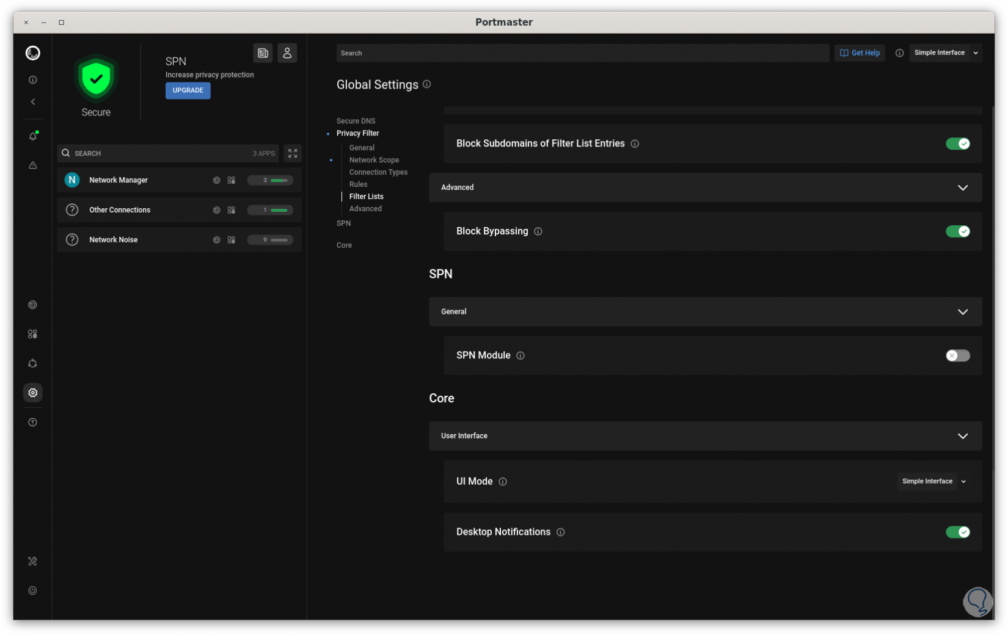
Task: Go to Core in settings navigation
Action: click(x=345, y=245)
